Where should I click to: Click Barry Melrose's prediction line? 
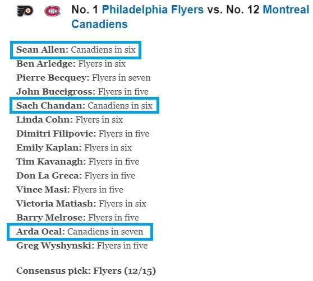77,218
